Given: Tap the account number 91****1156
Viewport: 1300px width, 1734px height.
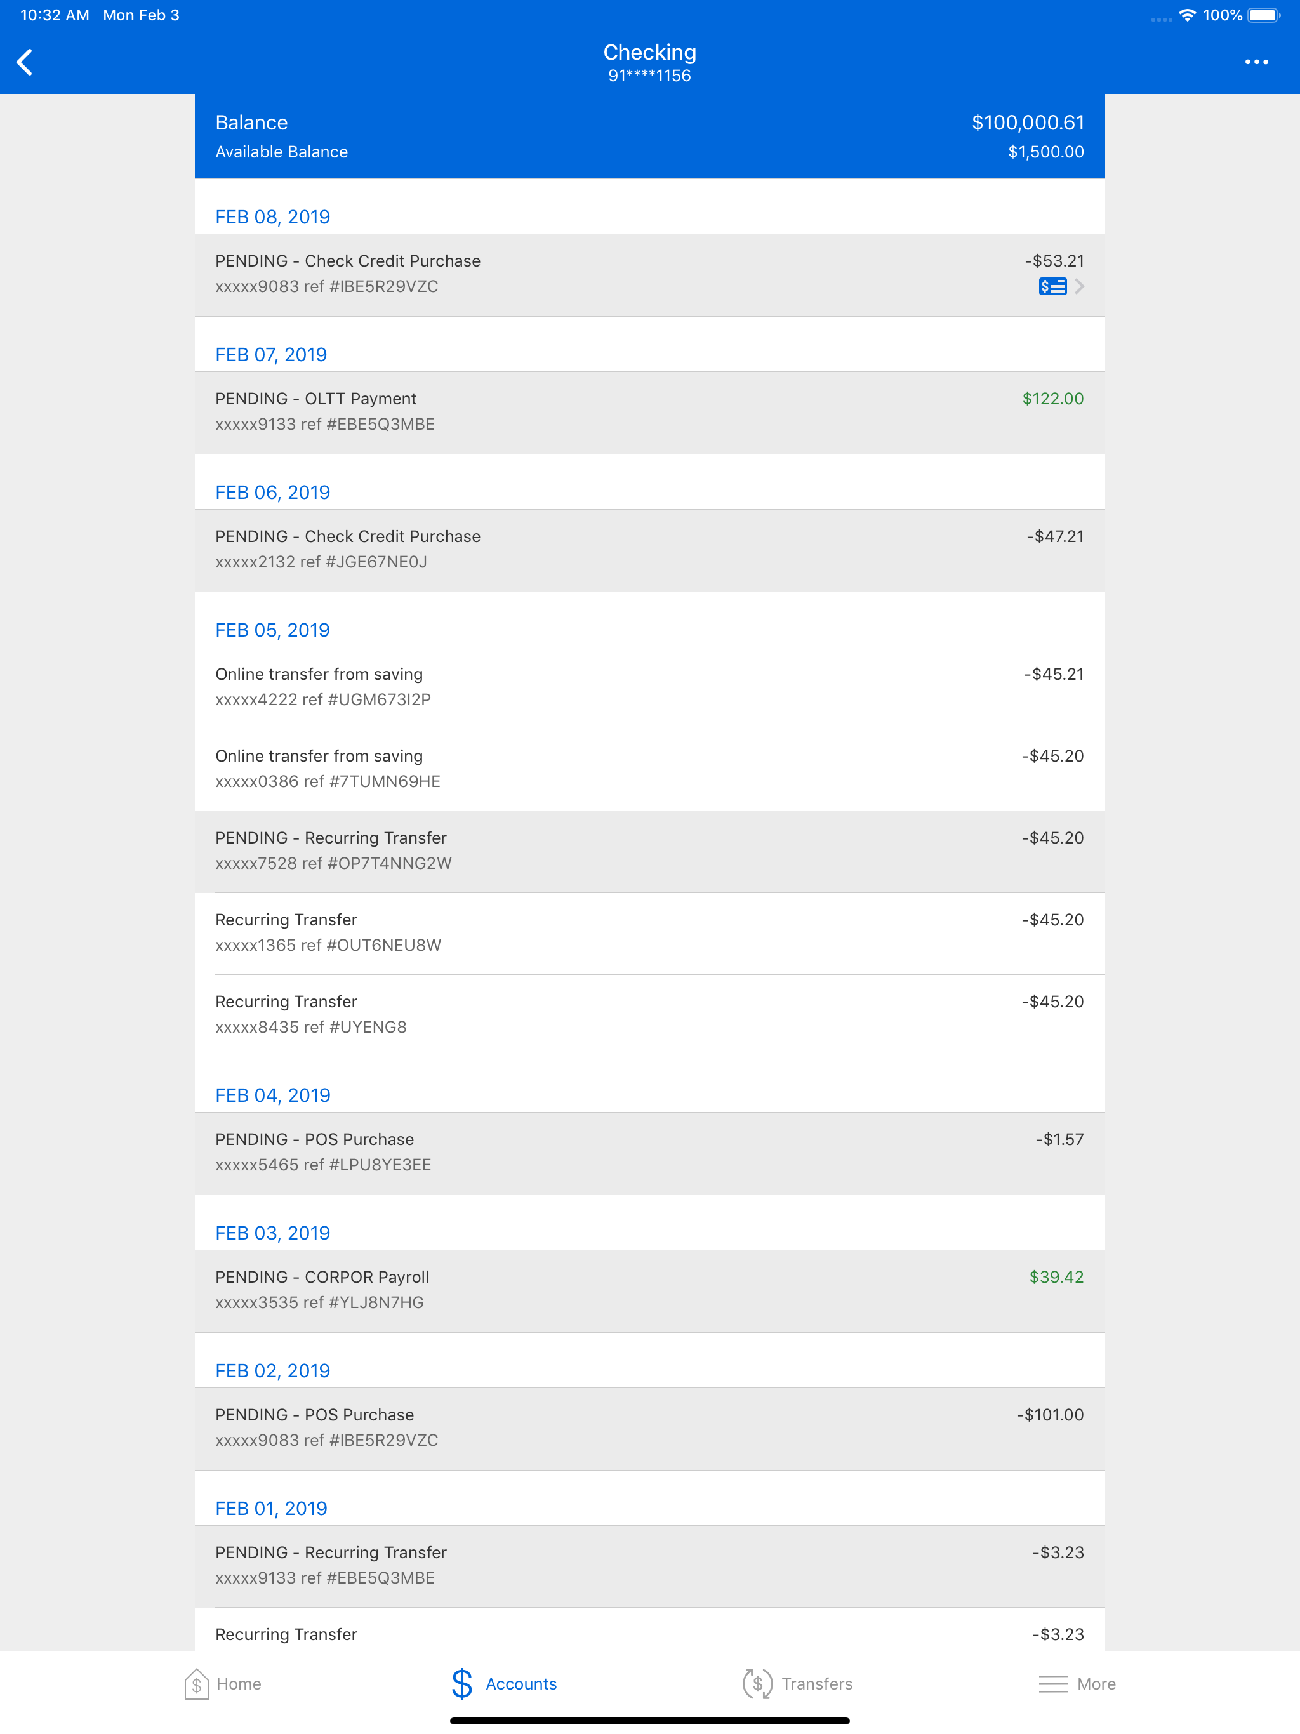Looking at the screenshot, I should click(649, 76).
